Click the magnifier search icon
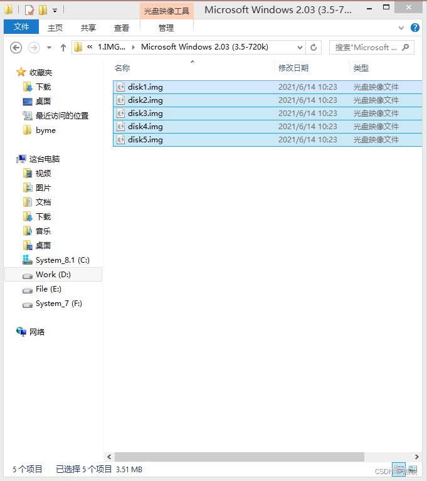Image resolution: width=427 pixels, height=481 pixels. [406, 47]
